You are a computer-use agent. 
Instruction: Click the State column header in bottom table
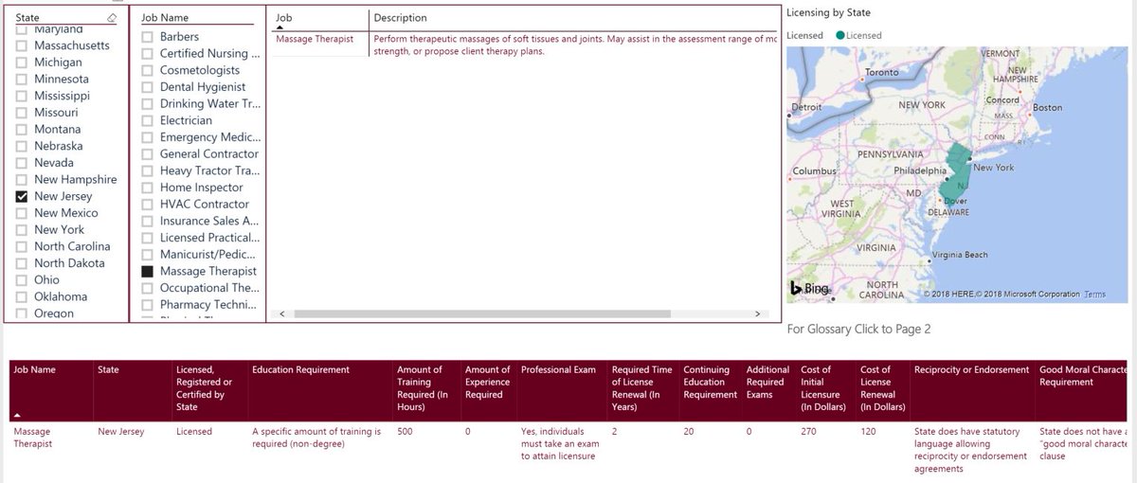click(x=109, y=369)
